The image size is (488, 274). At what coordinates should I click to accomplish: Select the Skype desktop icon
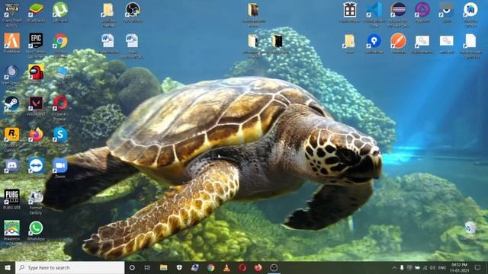[60, 137]
